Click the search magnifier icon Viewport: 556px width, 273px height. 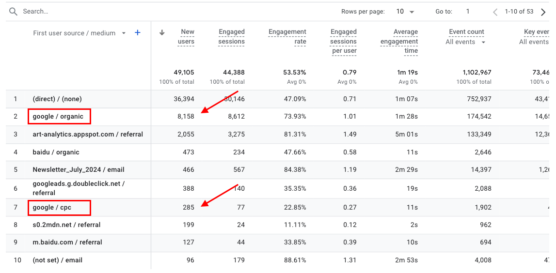point(13,11)
